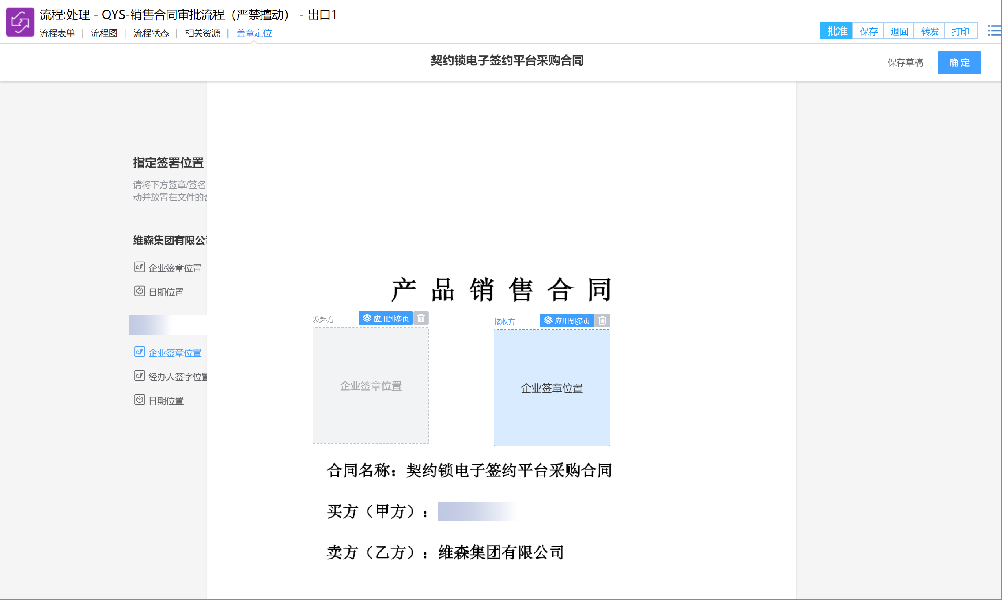Click the purple workflow logo icon
The width and height of the screenshot is (1002, 600).
pos(20,22)
